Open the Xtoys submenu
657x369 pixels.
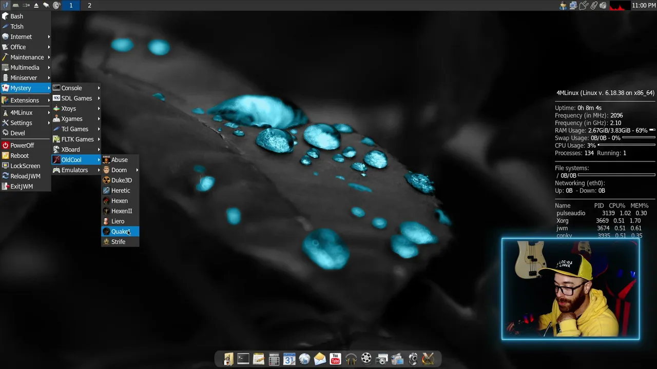(x=76, y=109)
